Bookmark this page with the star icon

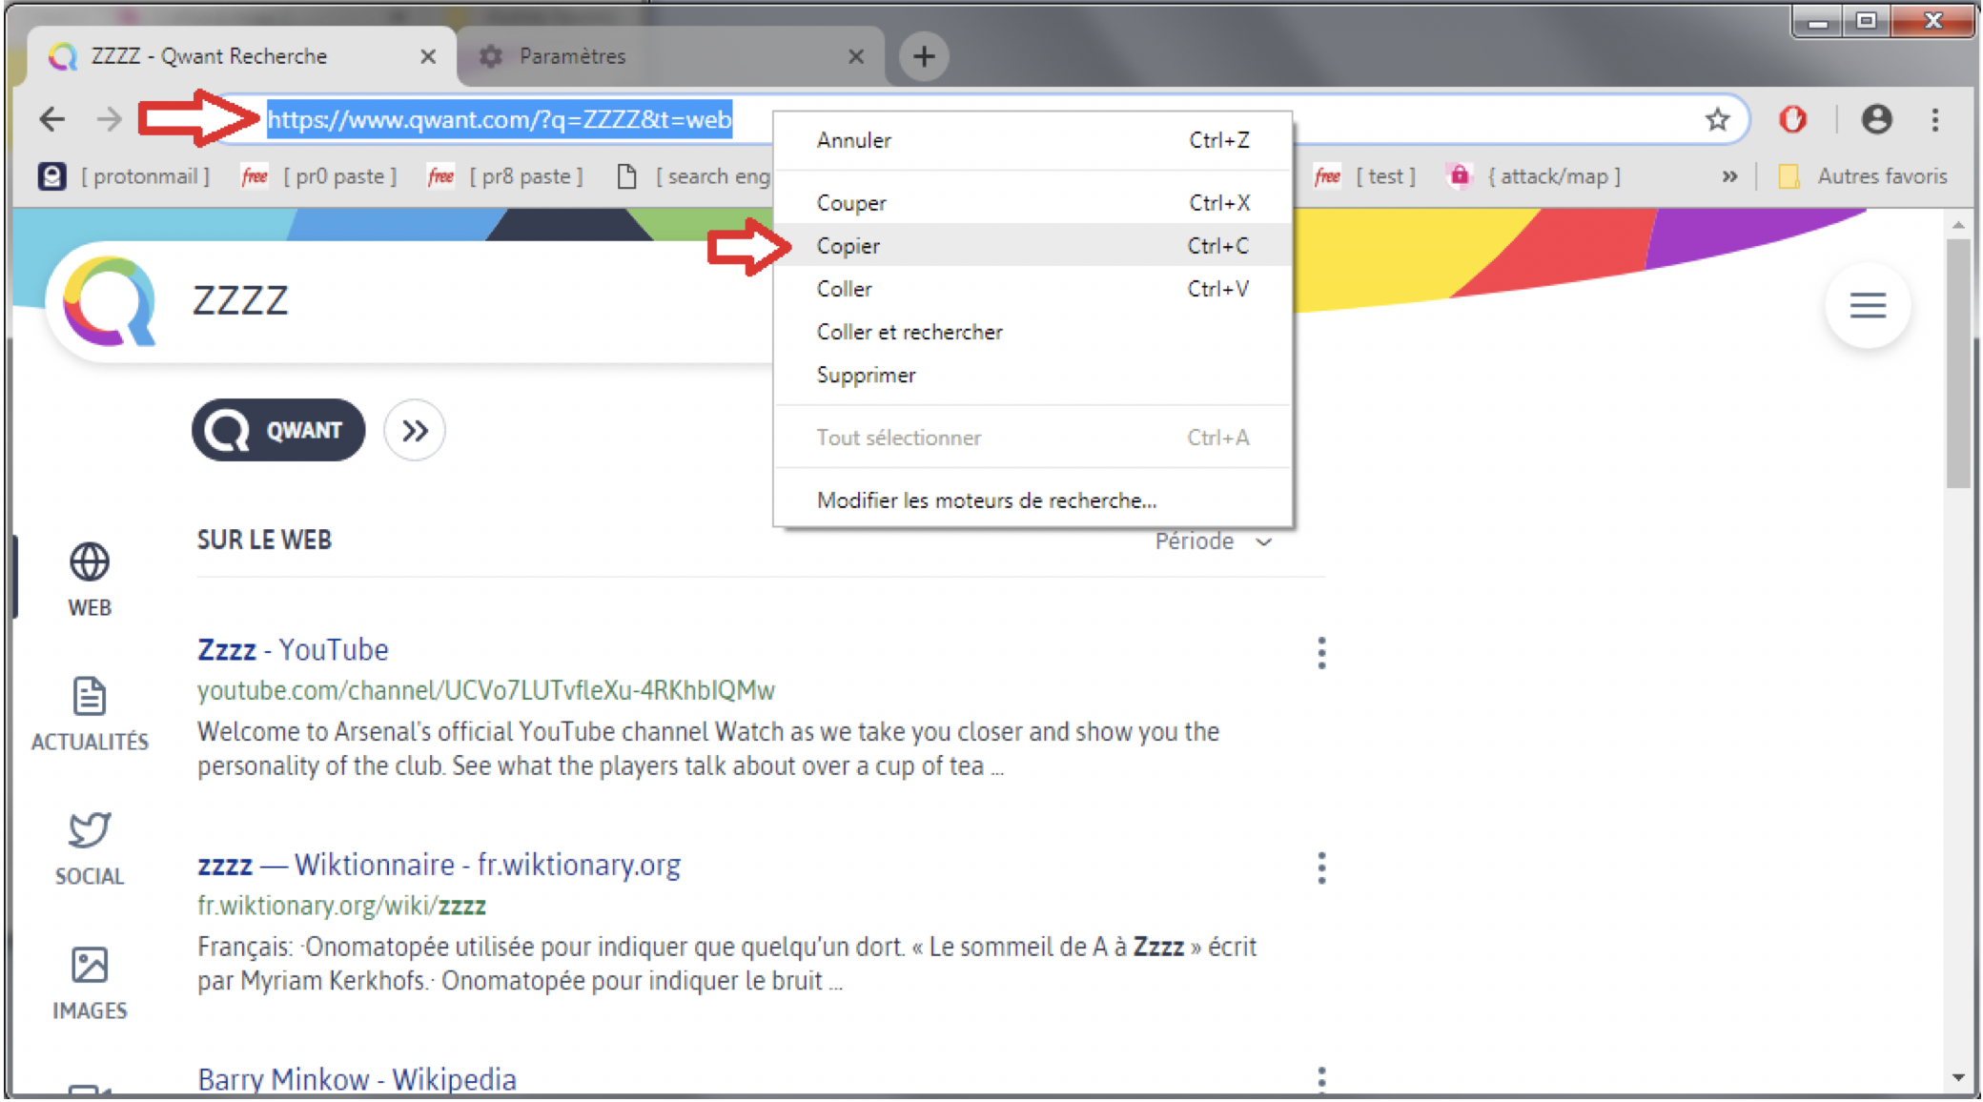(1717, 119)
